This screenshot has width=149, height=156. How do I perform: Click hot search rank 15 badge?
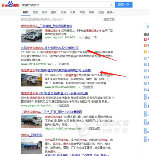tap(145, 139)
